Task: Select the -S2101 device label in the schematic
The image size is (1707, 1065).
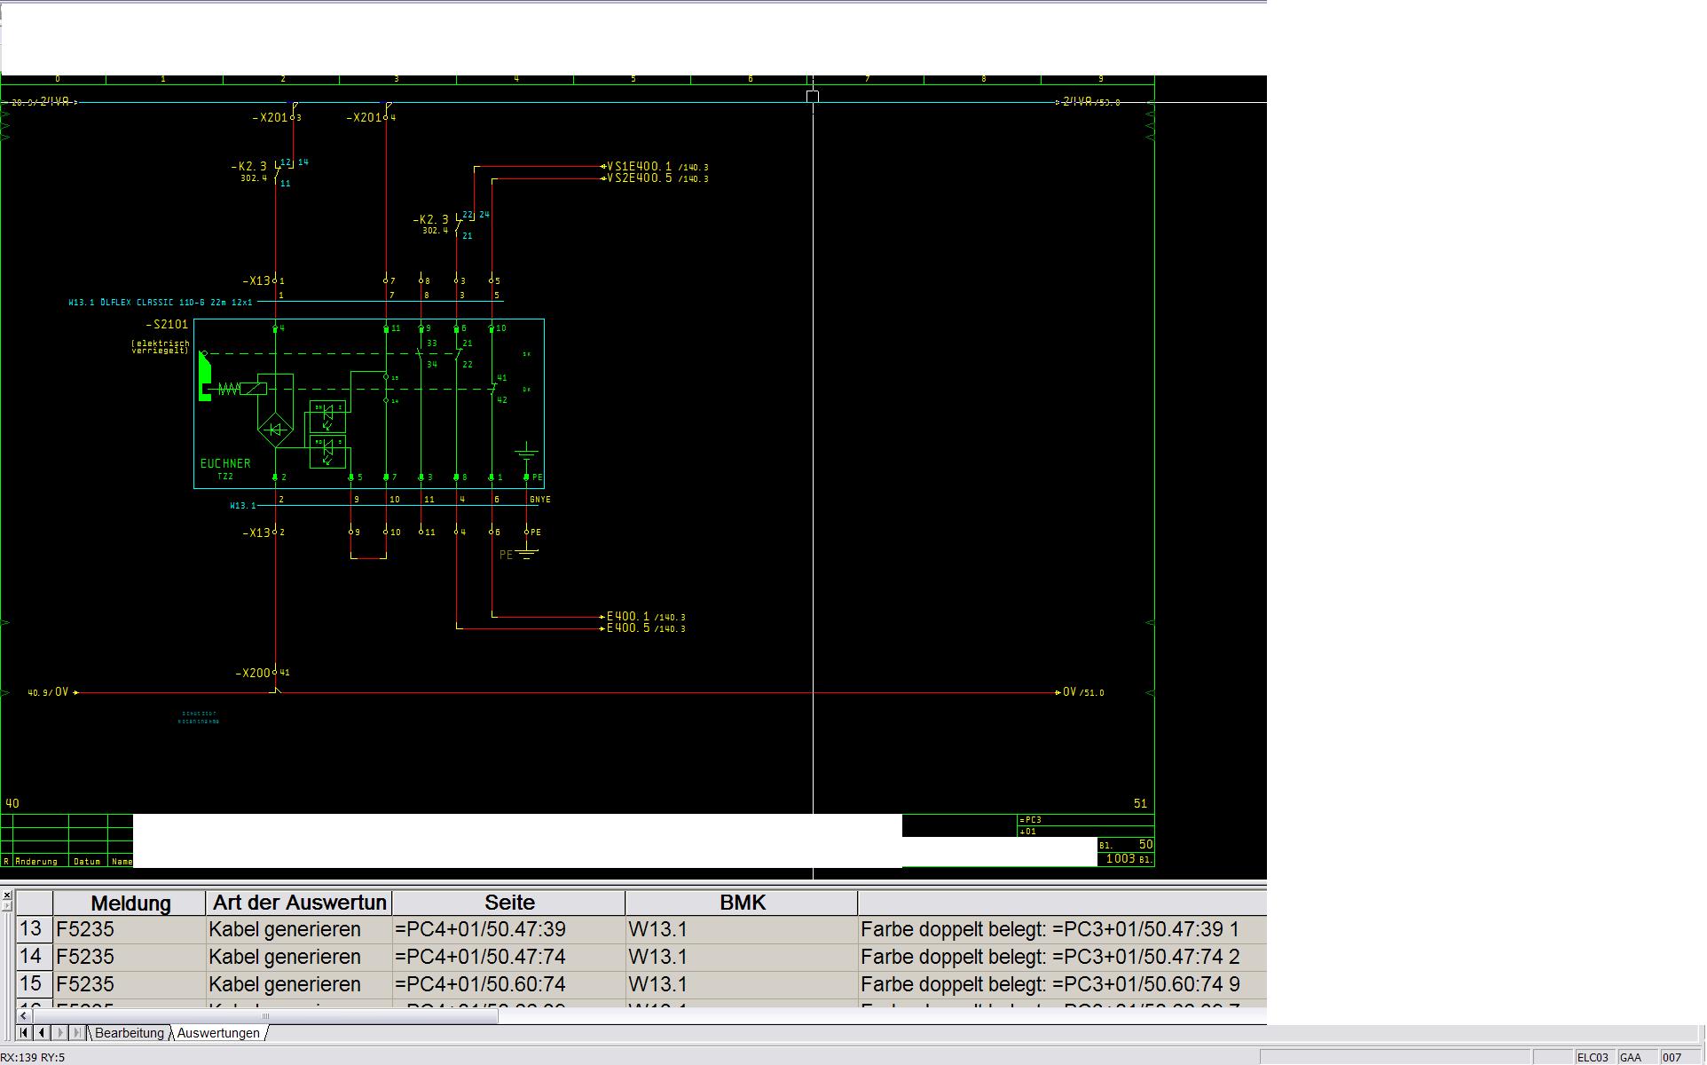Action: [167, 325]
